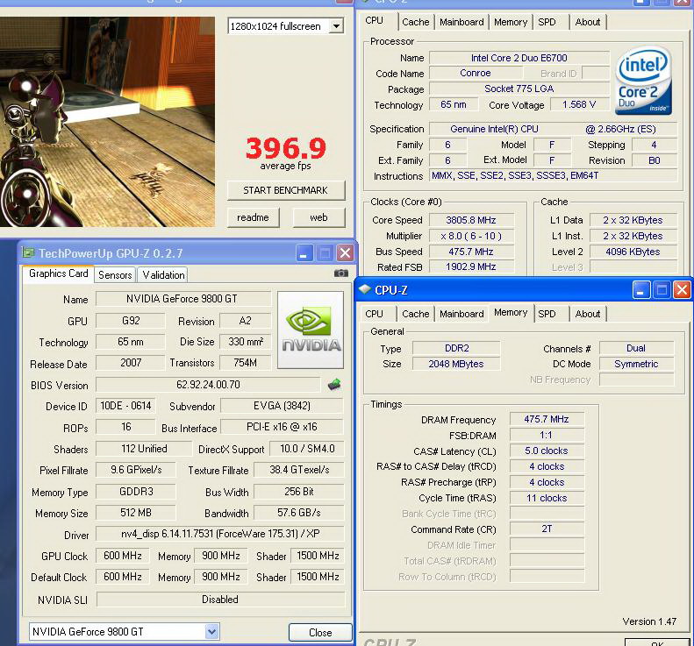Minimize the GPU-Z window

pyautogui.click(x=304, y=253)
